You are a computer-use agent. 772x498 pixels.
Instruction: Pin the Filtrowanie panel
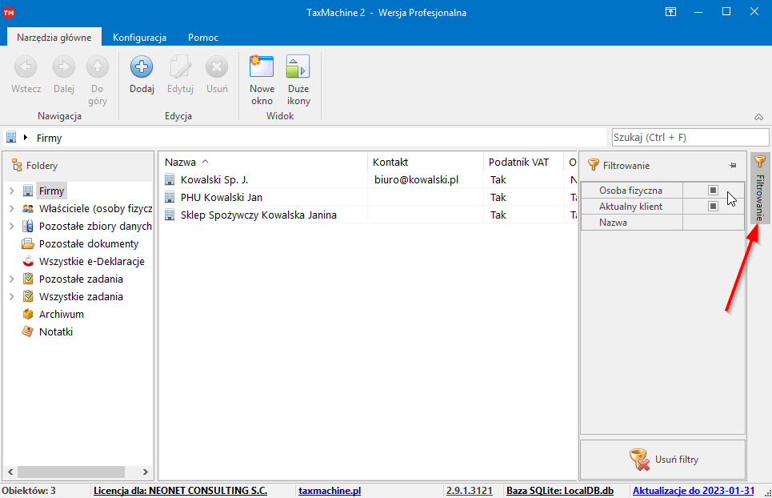[x=733, y=166]
